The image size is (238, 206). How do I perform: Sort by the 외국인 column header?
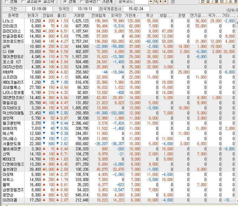coord(116,15)
